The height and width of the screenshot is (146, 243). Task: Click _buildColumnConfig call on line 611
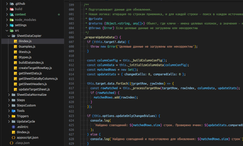click(146, 60)
